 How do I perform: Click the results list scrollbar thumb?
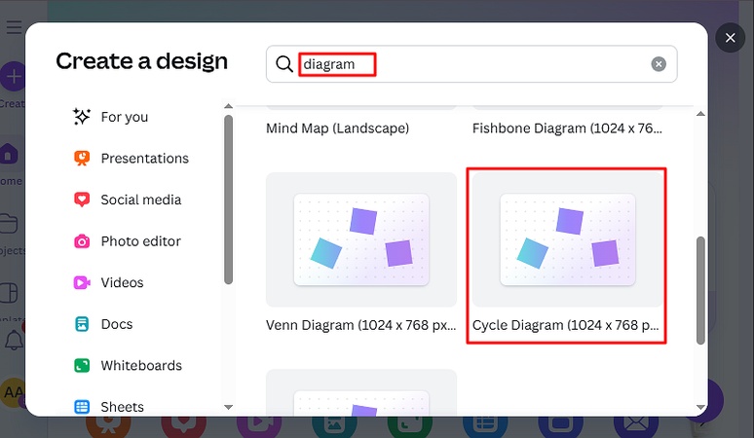pos(700,290)
